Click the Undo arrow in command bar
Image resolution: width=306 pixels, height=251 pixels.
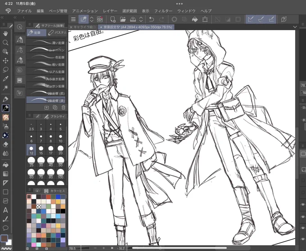[152, 19]
